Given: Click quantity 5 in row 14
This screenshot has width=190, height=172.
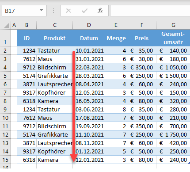Looking at the screenshot, I should (116, 151).
